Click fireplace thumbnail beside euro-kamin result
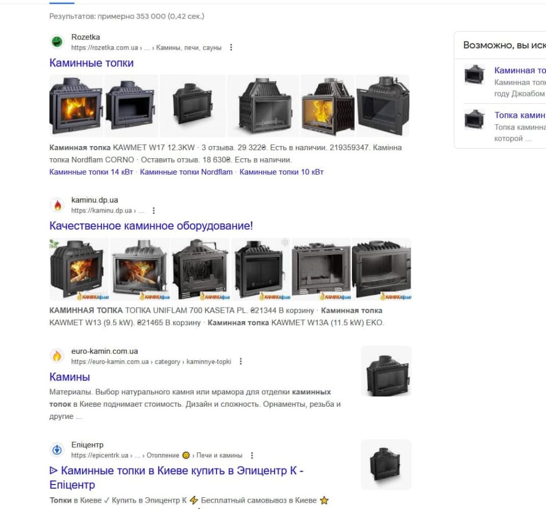 pos(386,371)
